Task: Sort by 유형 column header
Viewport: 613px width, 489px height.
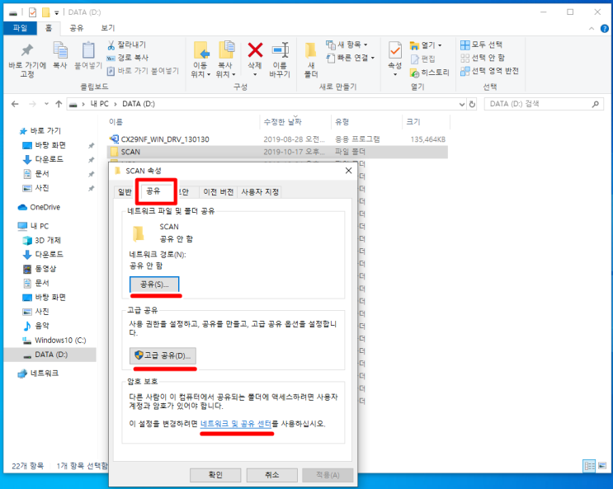Action: (342, 122)
